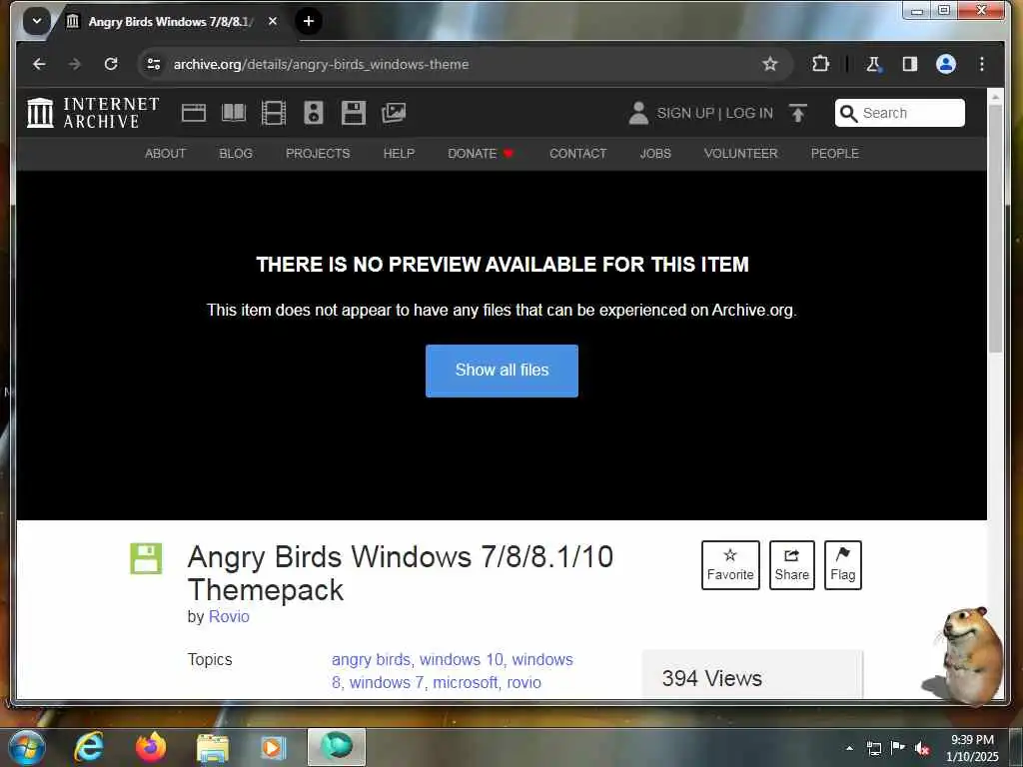The width and height of the screenshot is (1023, 767).
Task: Go back to the previous page
Action: coord(39,64)
